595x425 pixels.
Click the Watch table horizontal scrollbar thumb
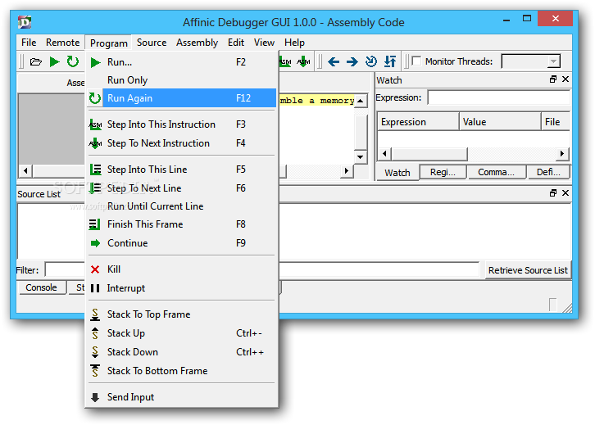(429, 154)
